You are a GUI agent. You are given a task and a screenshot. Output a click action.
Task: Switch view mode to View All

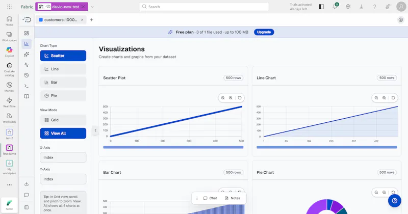pos(63,133)
